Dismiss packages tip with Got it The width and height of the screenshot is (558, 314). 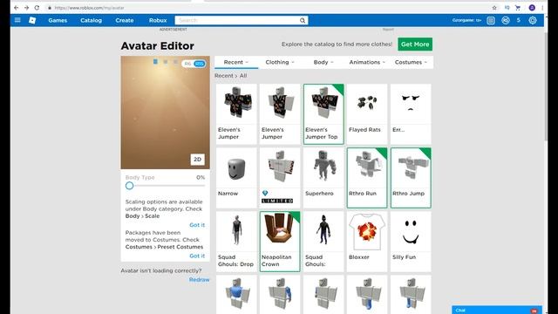coord(197,256)
